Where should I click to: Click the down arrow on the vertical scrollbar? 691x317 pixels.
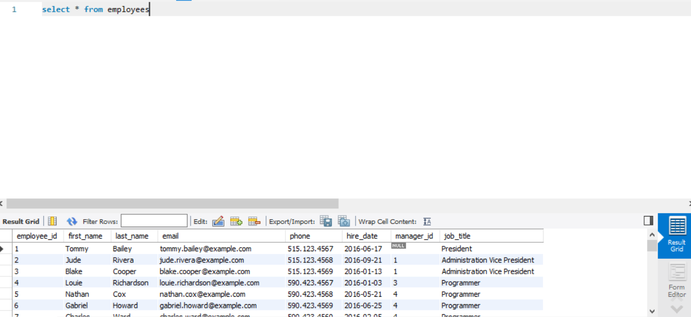pyautogui.click(x=651, y=311)
